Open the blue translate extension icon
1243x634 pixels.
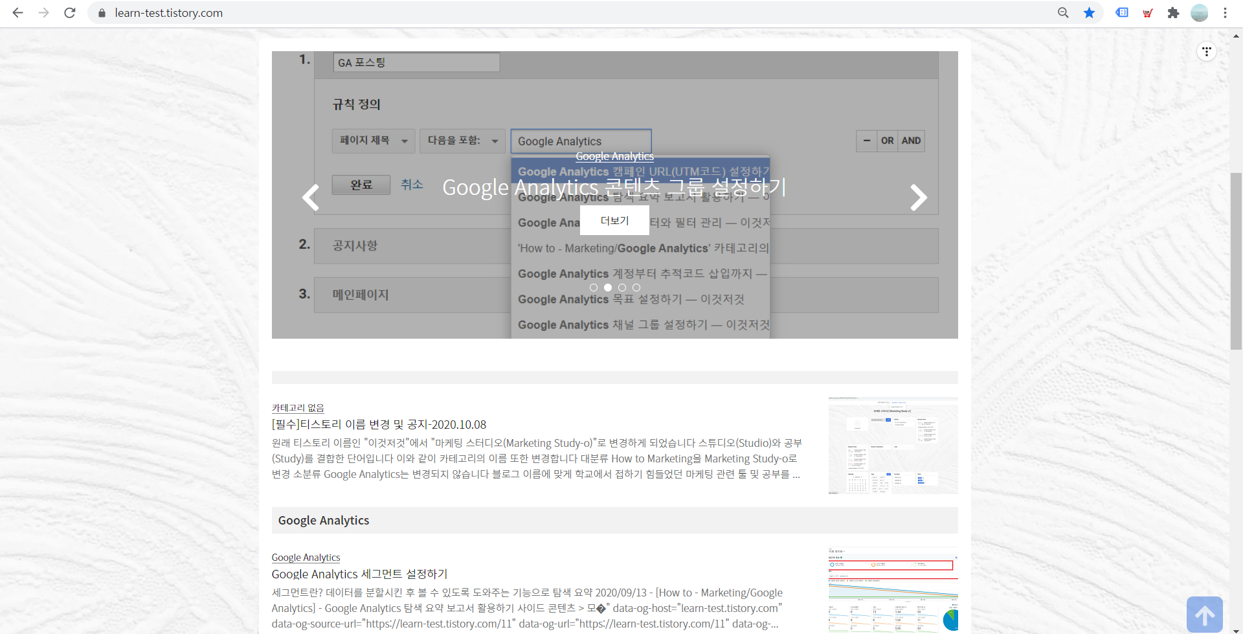[x=1122, y=13]
